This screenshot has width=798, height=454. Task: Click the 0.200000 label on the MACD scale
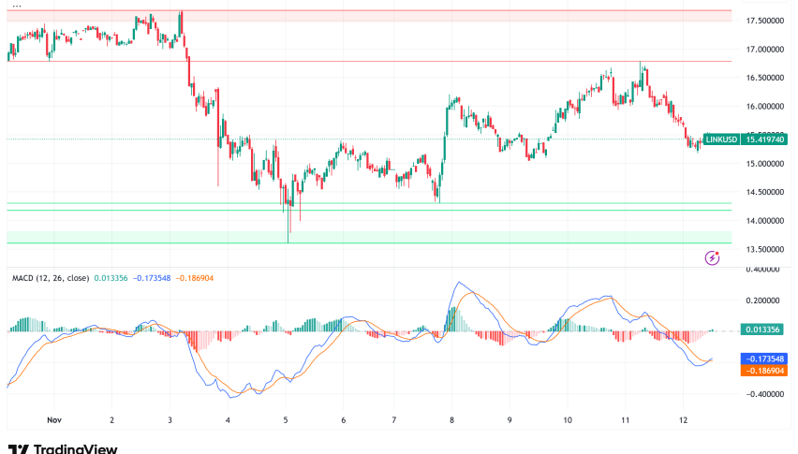(763, 300)
